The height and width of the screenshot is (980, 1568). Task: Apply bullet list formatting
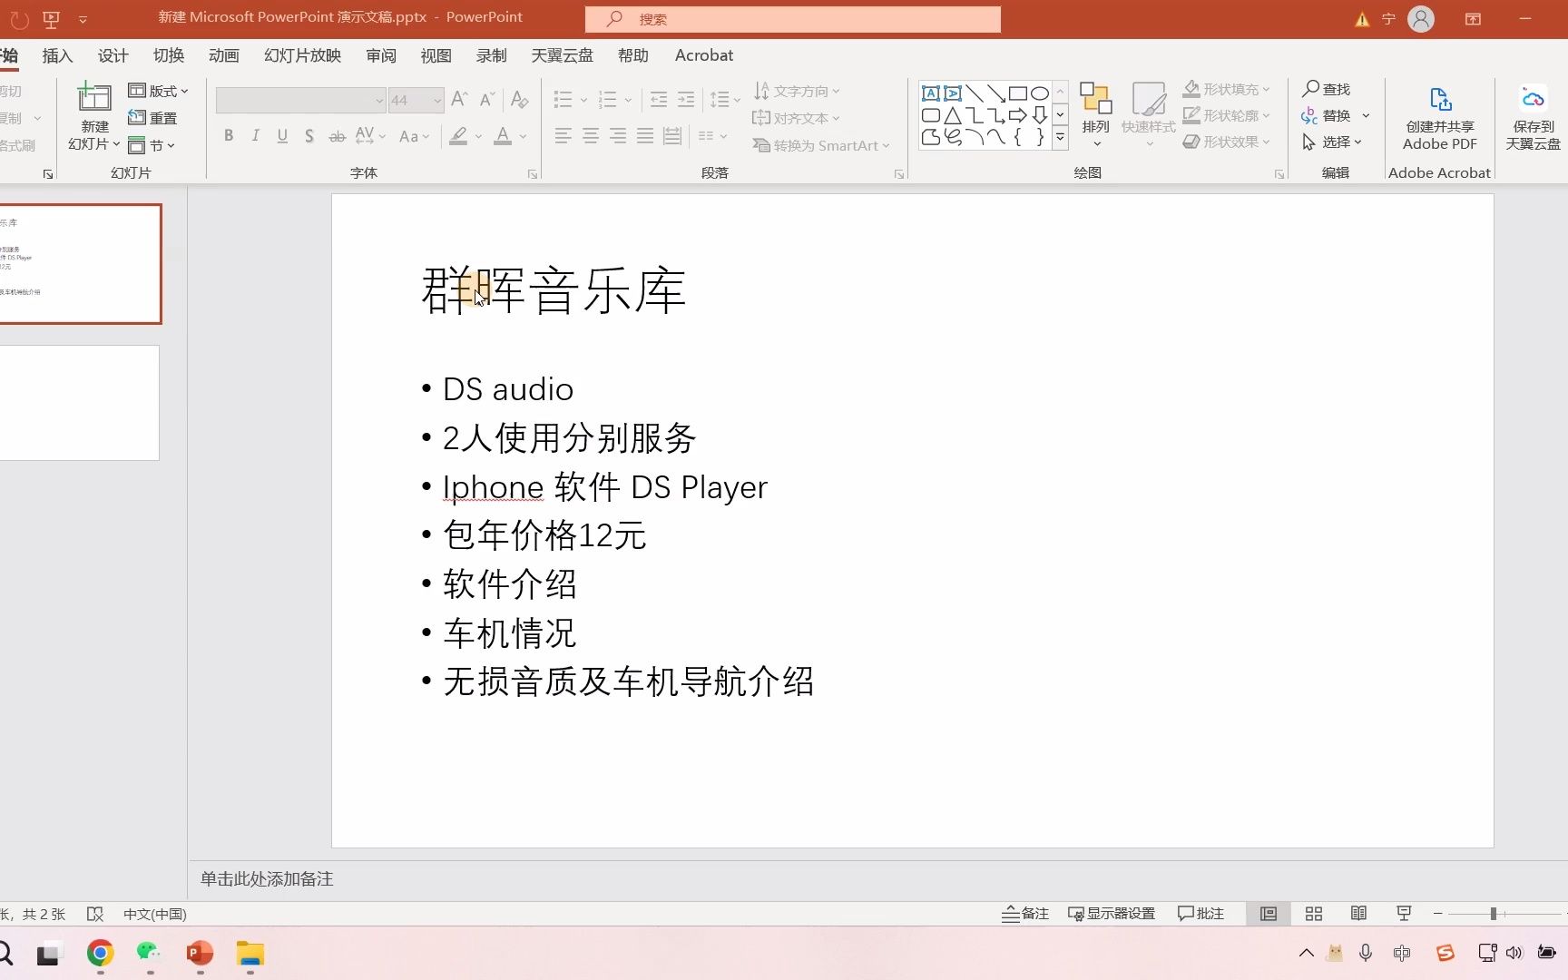pos(563,99)
